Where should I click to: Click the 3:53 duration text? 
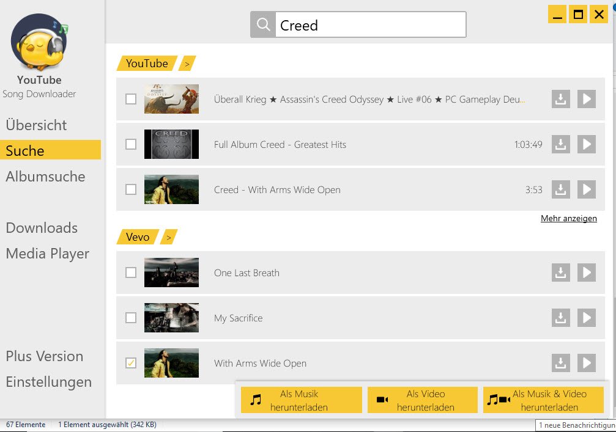[533, 190]
